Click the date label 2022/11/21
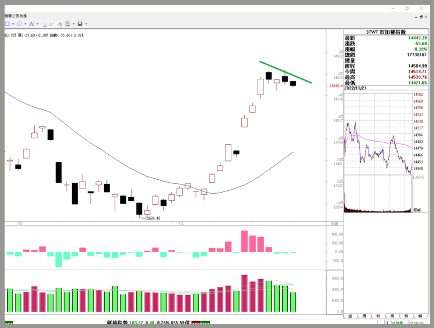Screen dimensions: 434x328 coord(355,88)
